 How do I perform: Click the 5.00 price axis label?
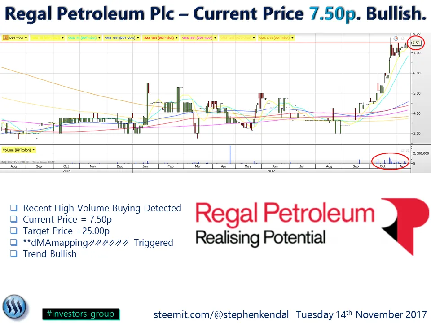pos(417,93)
